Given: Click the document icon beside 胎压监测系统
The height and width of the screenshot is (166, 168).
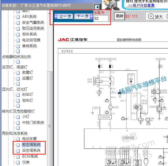Looking at the screenshot, I should [18, 29].
